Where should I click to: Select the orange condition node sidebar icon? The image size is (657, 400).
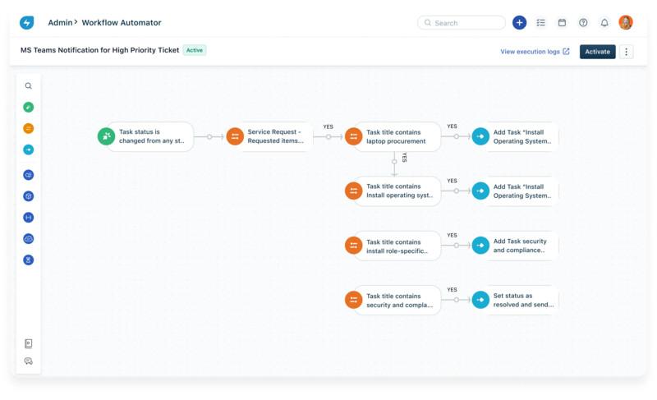click(x=28, y=129)
